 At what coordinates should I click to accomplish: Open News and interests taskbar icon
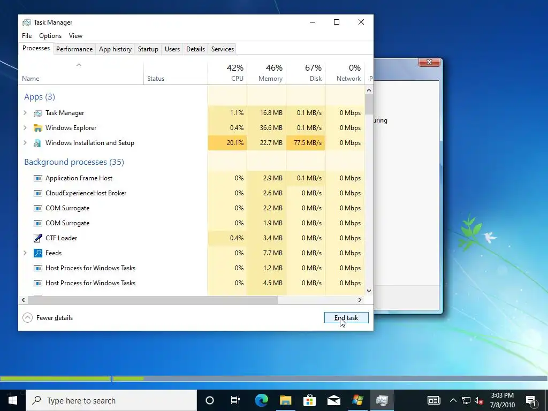click(x=433, y=400)
